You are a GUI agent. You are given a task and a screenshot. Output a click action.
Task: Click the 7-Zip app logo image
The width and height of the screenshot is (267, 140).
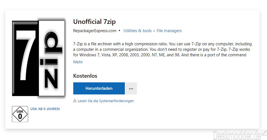coord(39,58)
